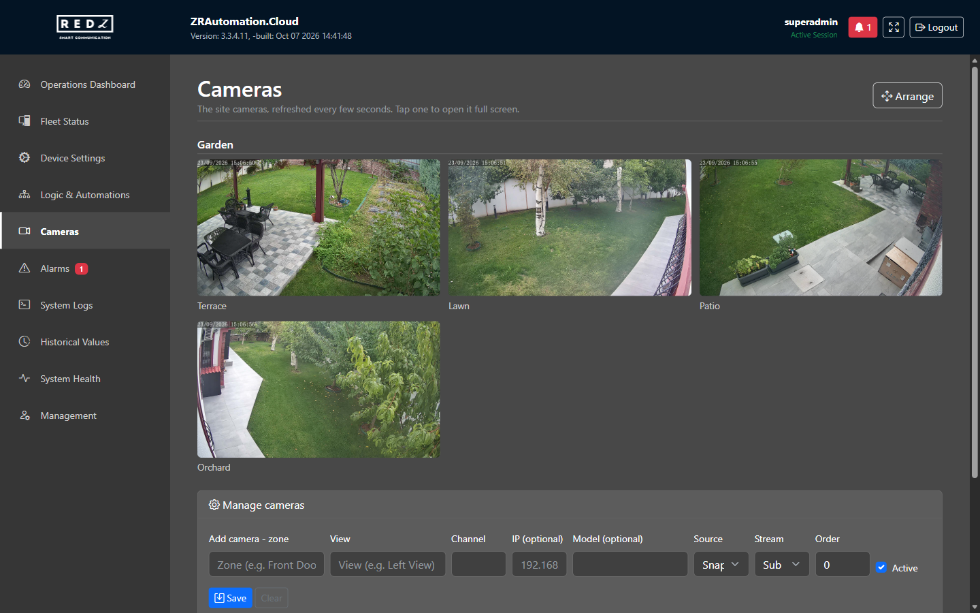Save the new camera entry
This screenshot has height=613, width=980.
(x=231, y=598)
